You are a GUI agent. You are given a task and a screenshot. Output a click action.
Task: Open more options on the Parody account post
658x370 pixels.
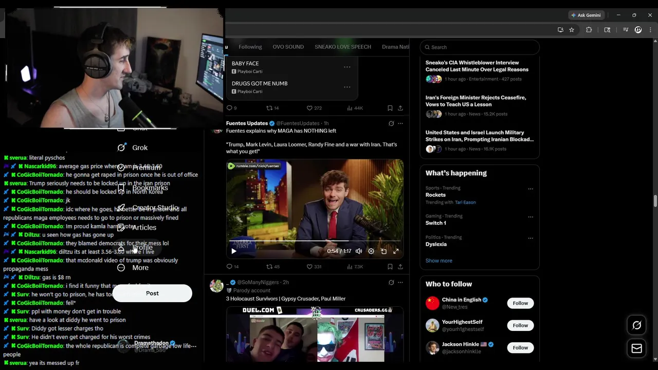click(x=400, y=282)
